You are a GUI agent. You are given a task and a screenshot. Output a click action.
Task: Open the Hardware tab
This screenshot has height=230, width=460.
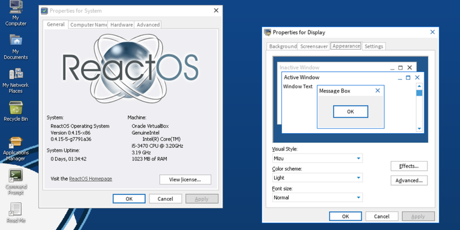pyautogui.click(x=122, y=25)
